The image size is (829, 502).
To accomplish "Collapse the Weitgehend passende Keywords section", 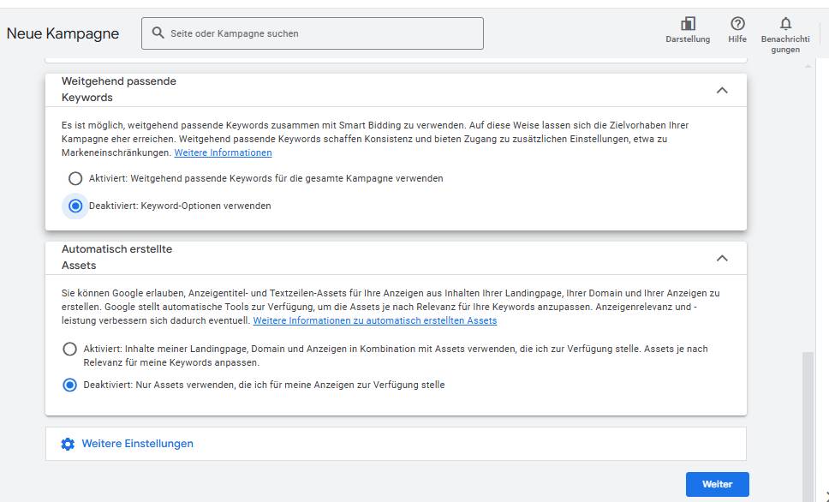I will (722, 90).
